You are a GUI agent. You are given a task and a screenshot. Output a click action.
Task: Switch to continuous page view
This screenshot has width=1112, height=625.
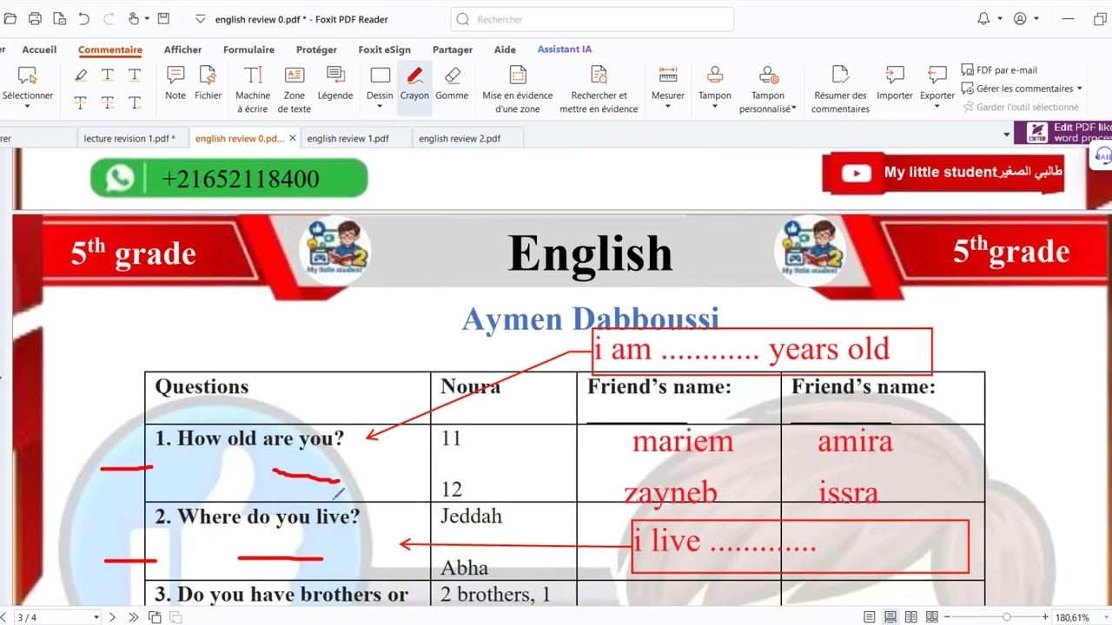coord(890,617)
